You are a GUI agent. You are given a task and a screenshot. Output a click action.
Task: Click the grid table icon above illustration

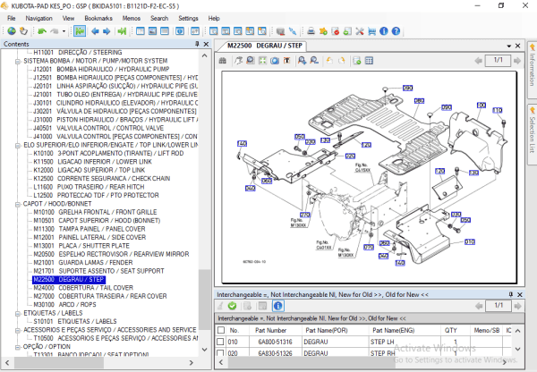point(369,61)
